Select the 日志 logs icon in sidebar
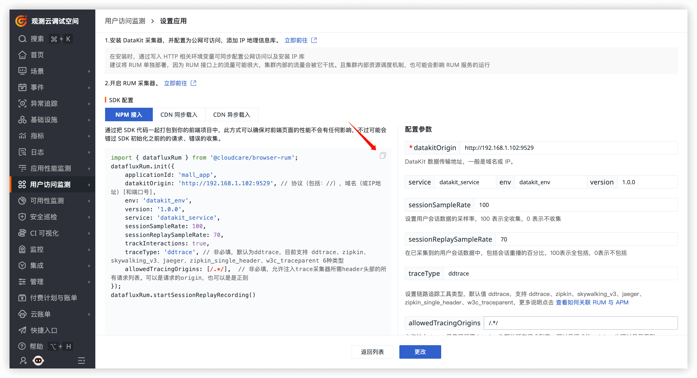The height and width of the screenshot is (378, 697). 23,152
